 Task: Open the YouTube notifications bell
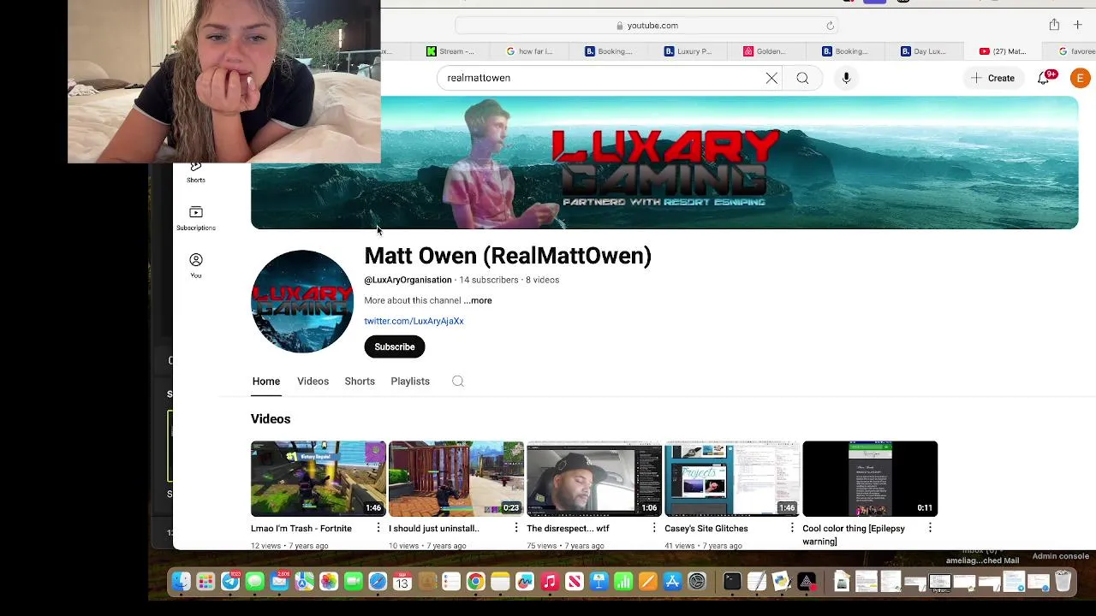[x=1044, y=78]
